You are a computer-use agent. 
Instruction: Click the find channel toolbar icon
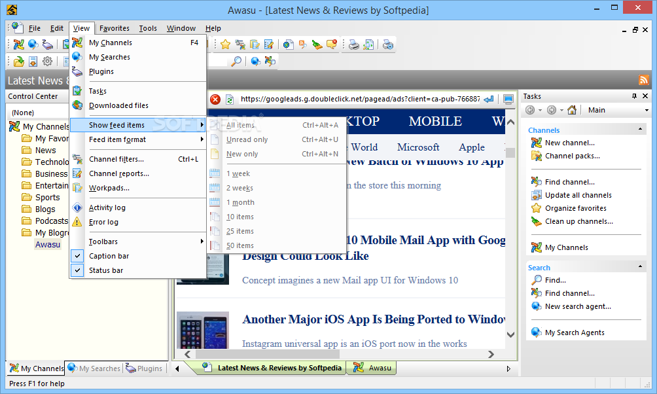(270, 62)
